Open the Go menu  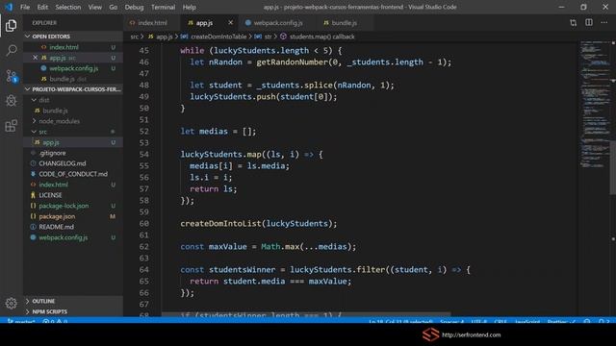114,7
